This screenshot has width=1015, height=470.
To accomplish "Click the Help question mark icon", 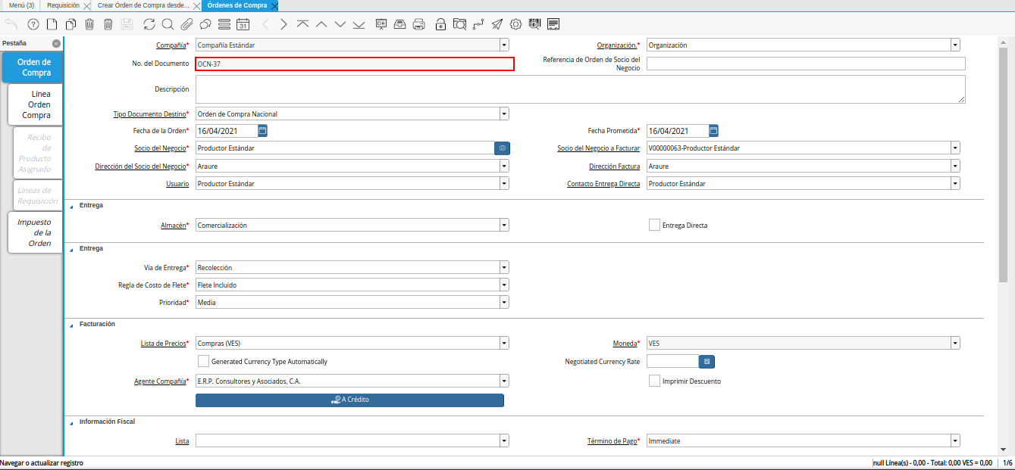I will click(33, 24).
